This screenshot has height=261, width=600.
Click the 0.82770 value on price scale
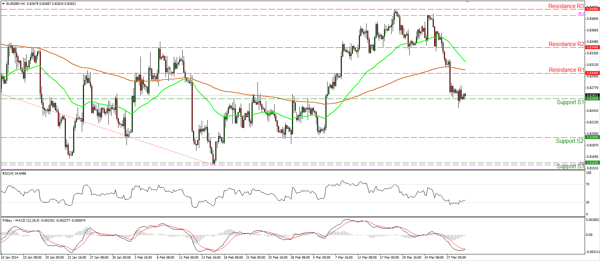tap(592, 88)
